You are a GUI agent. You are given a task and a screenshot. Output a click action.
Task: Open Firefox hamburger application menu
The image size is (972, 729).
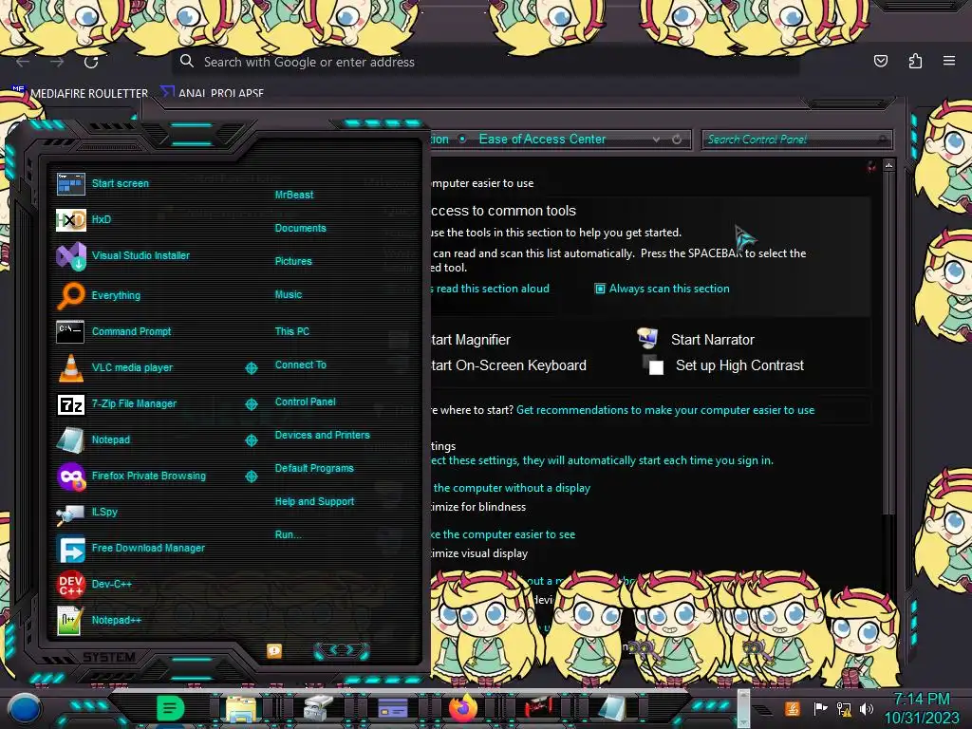point(949,61)
